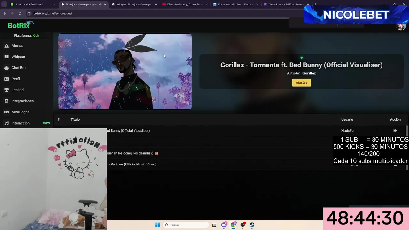
Task: Open a new browser tab
Action: 316,4
